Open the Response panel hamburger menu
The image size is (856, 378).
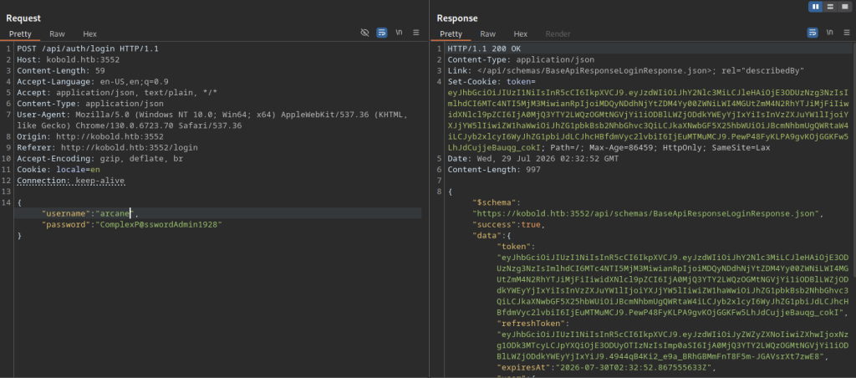(847, 33)
